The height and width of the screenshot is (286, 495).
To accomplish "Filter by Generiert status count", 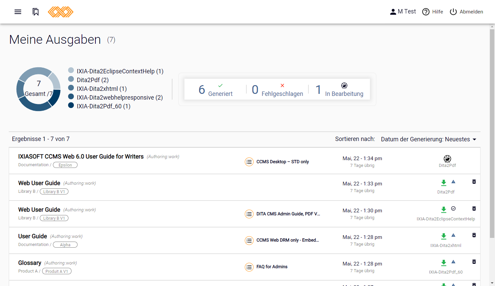I will point(215,90).
